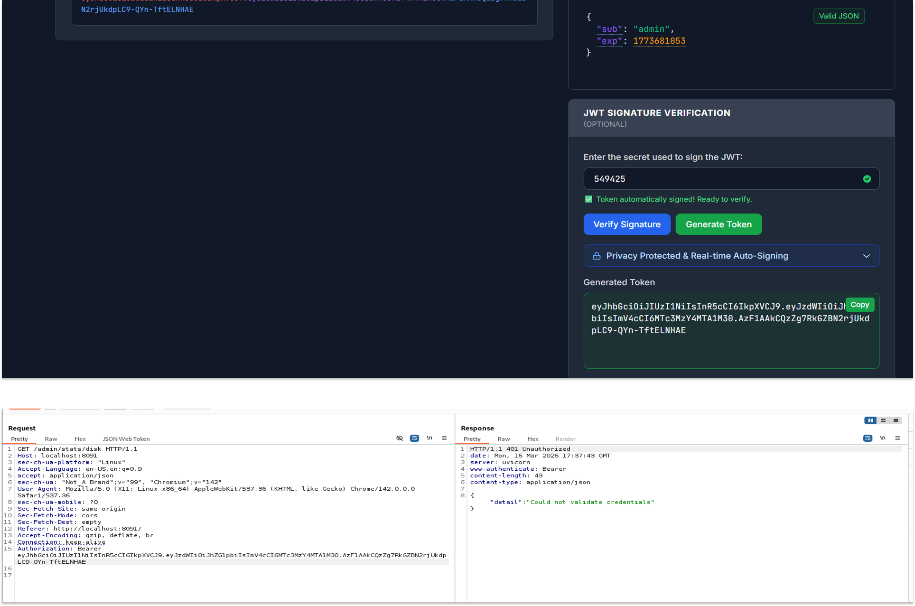Switch to stacked vertical layout view

pos(883,420)
